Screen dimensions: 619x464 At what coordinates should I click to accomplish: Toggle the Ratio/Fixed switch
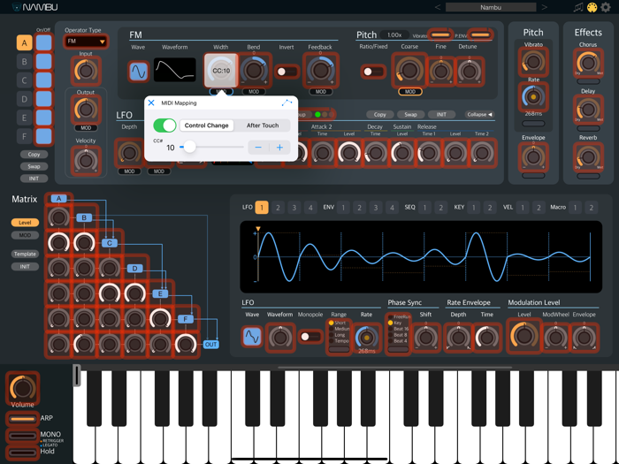(372, 72)
